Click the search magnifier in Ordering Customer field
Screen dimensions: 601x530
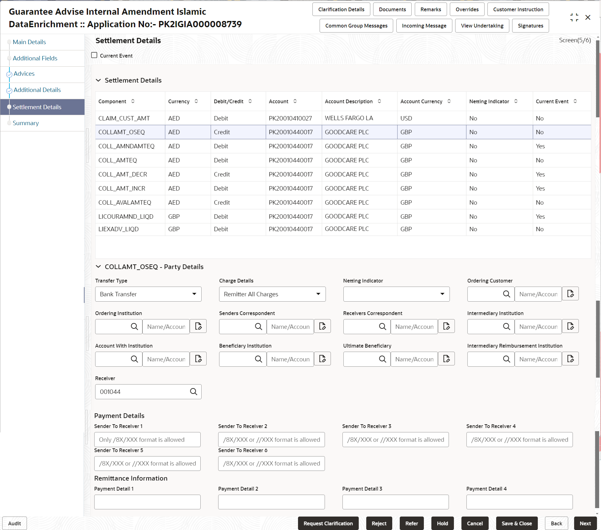pyautogui.click(x=506, y=294)
